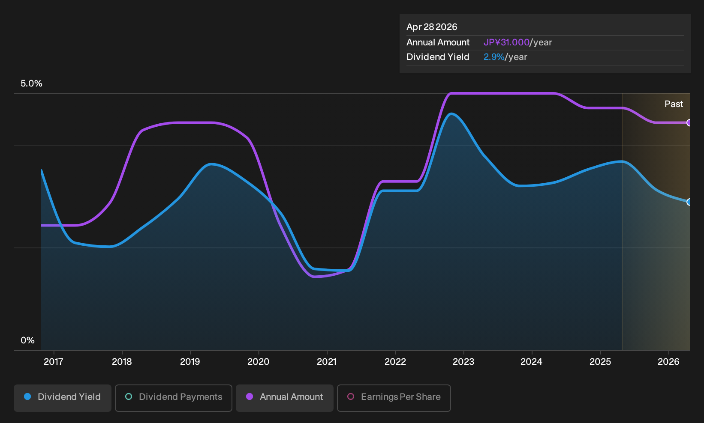Click the 2023 axis label

click(463, 362)
